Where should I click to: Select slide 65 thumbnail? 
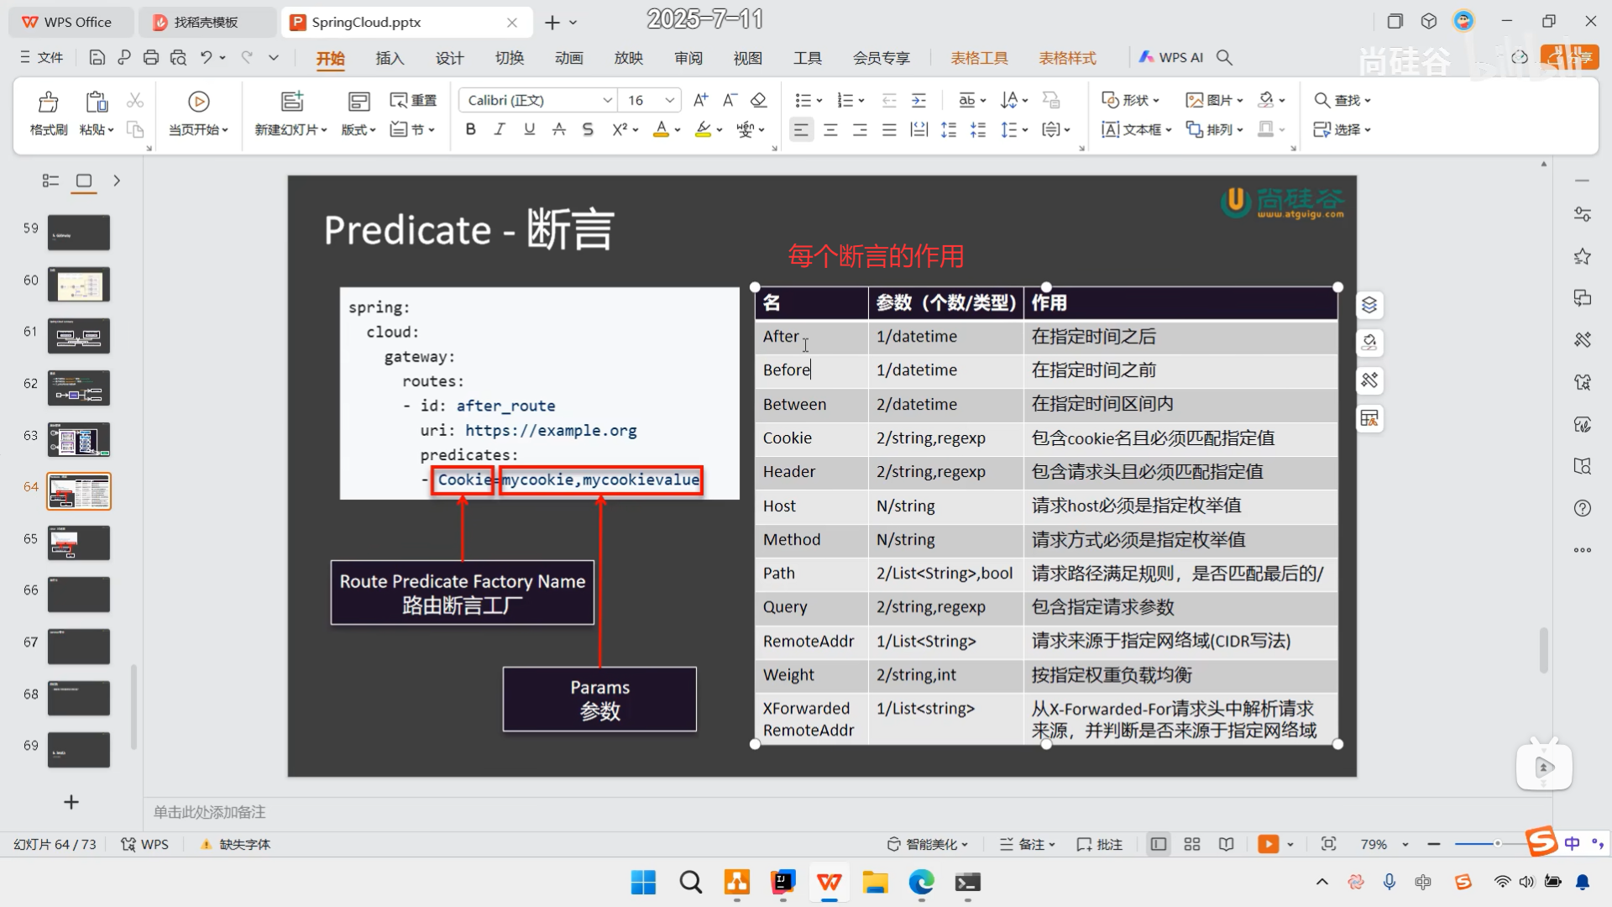79,543
